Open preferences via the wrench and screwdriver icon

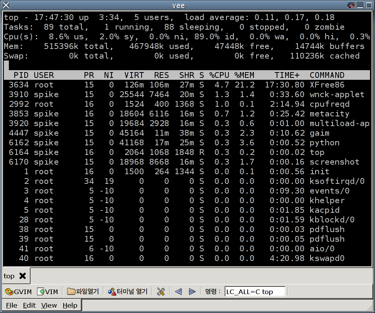[x=161, y=291]
